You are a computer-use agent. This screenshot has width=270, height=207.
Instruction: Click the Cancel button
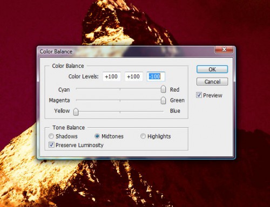(212, 82)
